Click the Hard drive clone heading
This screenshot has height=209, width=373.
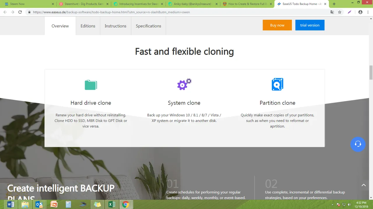[91, 103]
